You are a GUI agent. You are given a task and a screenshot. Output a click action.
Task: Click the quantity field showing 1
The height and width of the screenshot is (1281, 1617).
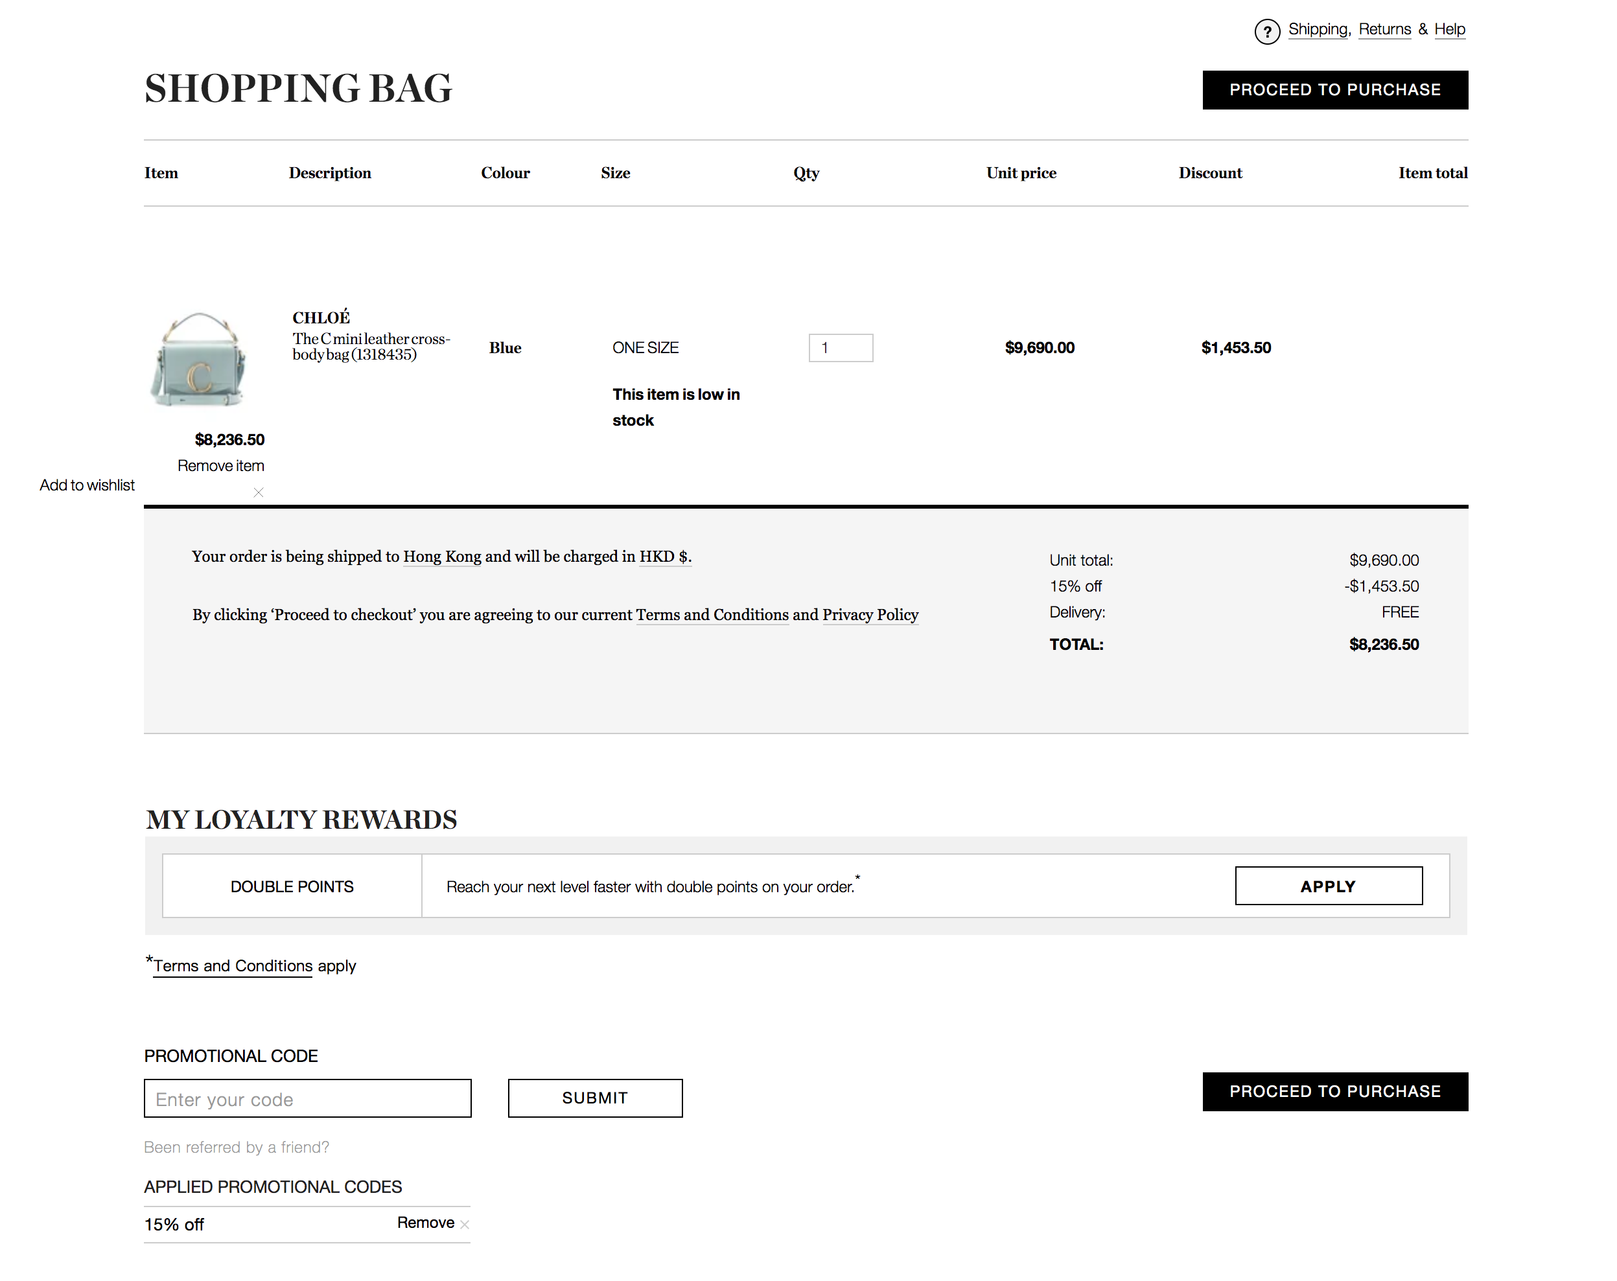pos(840,348)
